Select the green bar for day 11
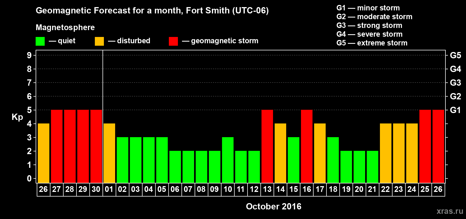This screenshot has width=466, height=219. click(241, 167)
